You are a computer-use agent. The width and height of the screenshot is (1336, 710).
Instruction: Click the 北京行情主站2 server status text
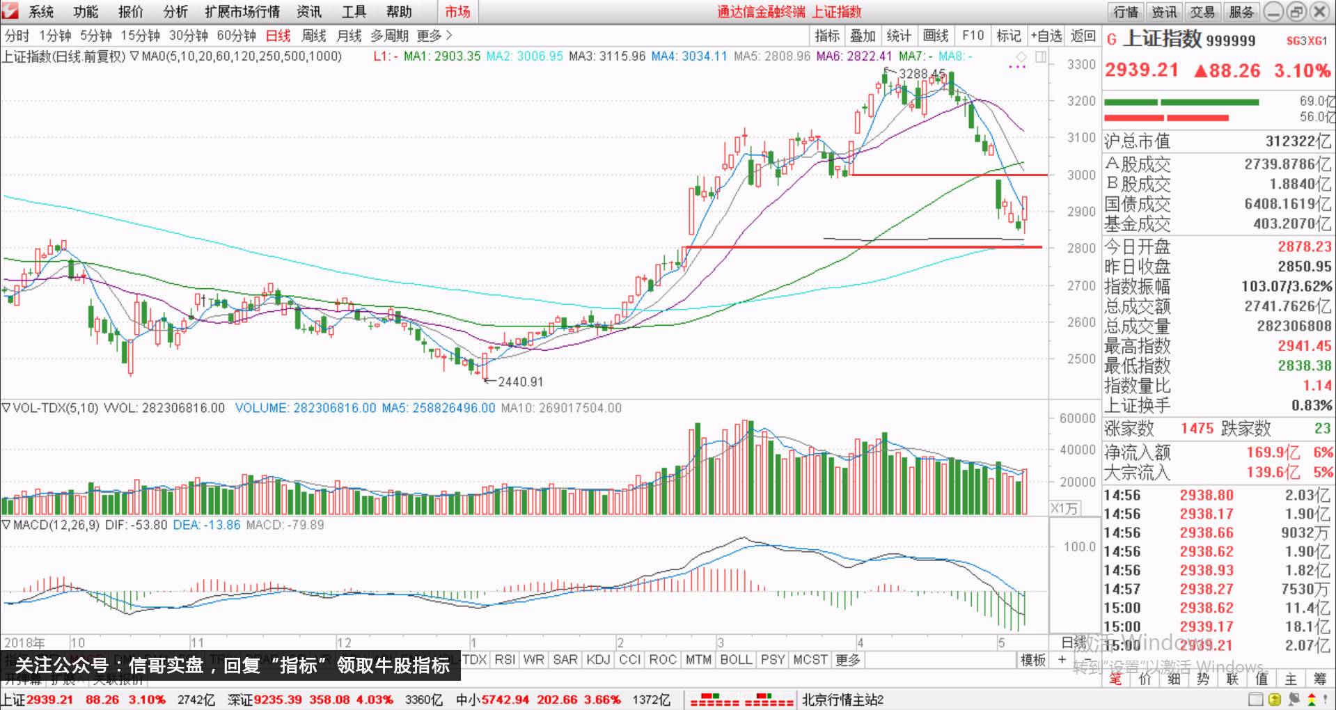[x=842, y=700]
